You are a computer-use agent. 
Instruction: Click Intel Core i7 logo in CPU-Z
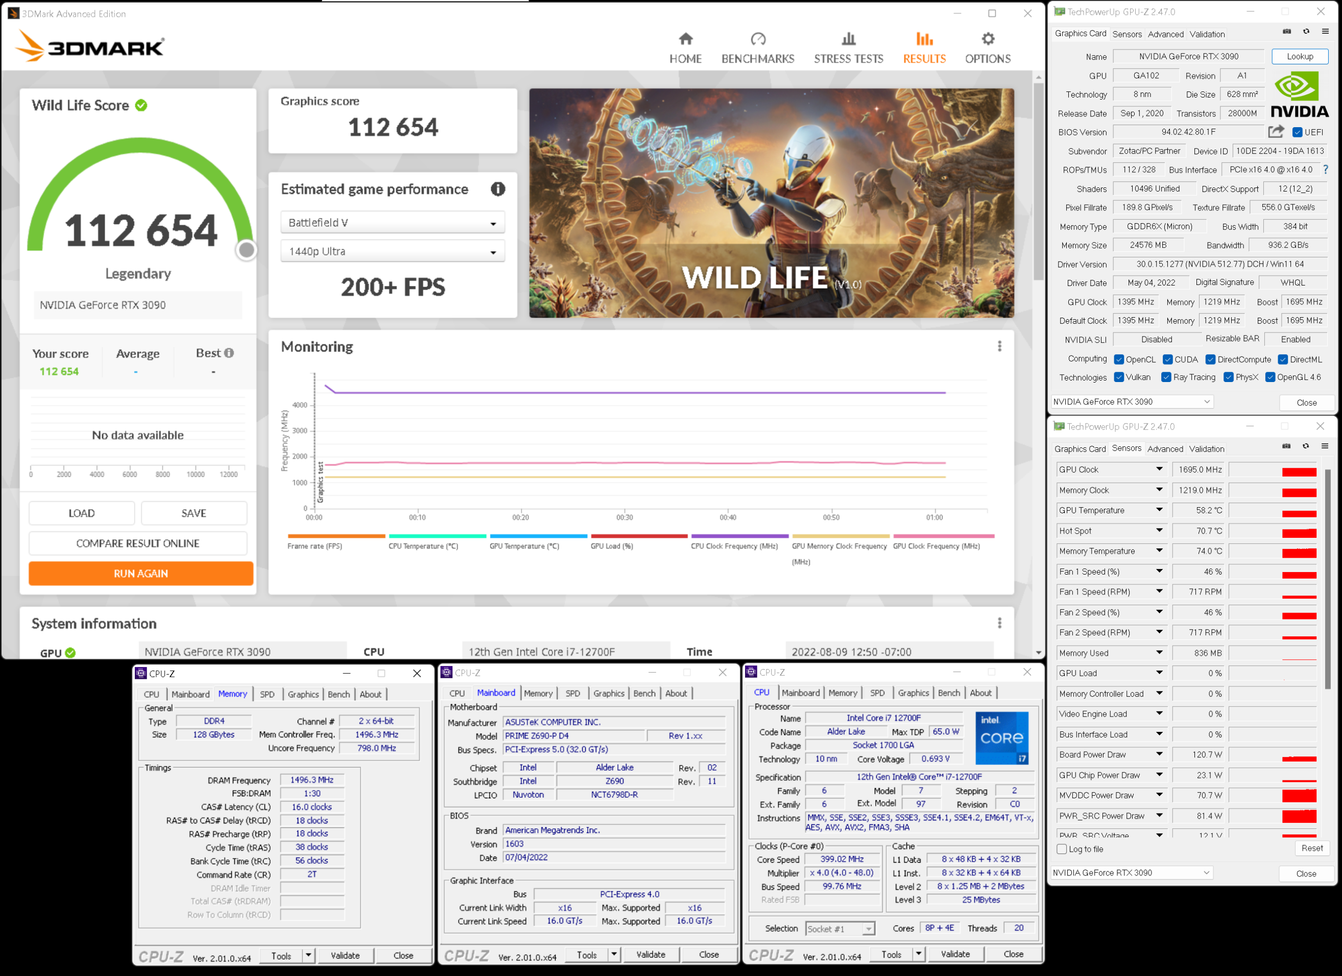(1001, 738)
